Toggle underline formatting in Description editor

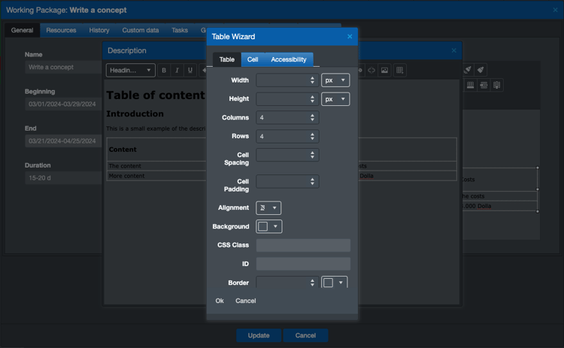point(190,70)
